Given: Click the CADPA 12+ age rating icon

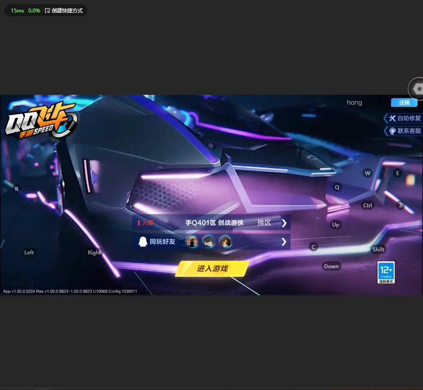Looking at the screenshot, I should point(386,272).
